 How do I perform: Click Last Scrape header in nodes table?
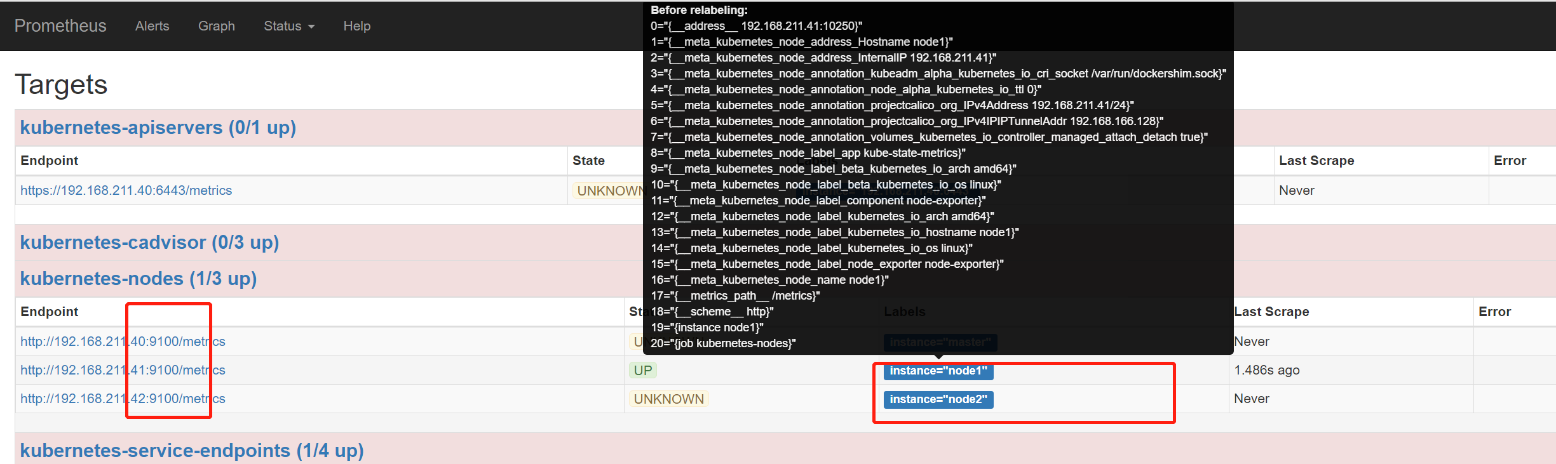pos(1271,312)
